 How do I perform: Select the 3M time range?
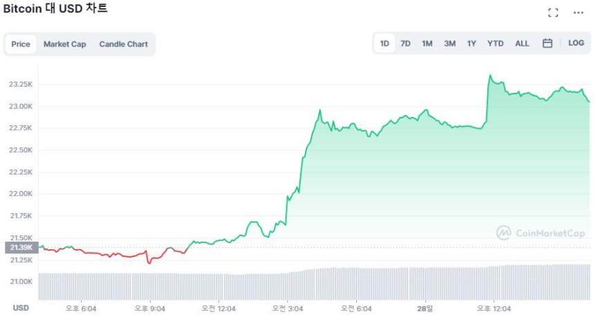[x=450, y=44]
